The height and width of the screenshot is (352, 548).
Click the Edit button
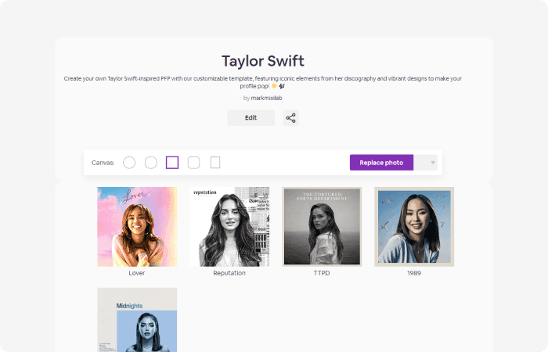tap(251, 118)
